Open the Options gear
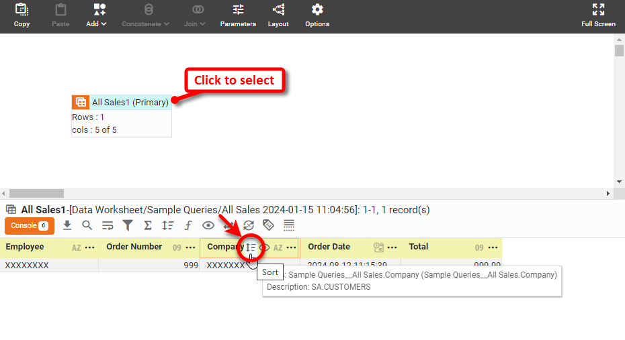Viewport: 625px width, 340px height. click(x=317, y=16)
